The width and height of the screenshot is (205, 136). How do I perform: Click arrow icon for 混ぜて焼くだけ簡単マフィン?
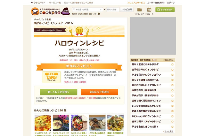[172, 101]
